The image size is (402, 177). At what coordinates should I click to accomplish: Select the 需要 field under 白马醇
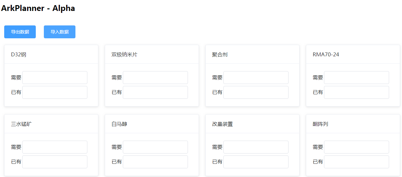[155, 147]
